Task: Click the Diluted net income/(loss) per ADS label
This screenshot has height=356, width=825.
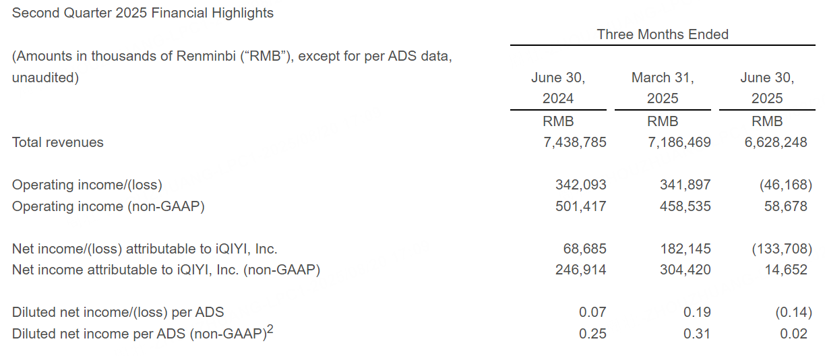Action: pyautogui.click(x=118, y=312)
